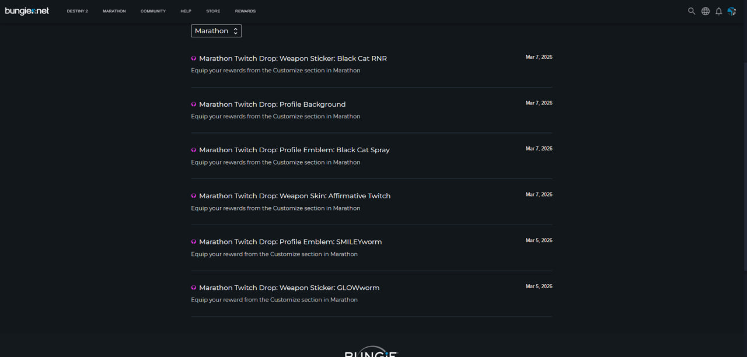Open the Black Cat Spray emblem entry

(294, 150)
